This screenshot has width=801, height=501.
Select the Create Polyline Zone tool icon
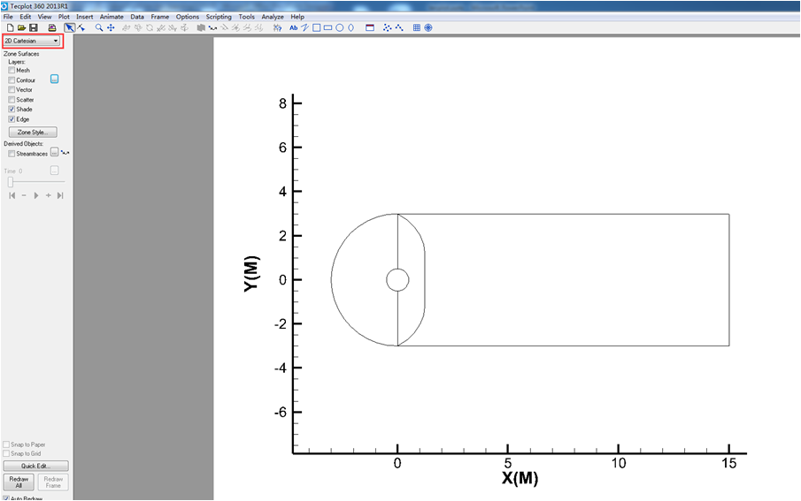(x=399, y=27)
